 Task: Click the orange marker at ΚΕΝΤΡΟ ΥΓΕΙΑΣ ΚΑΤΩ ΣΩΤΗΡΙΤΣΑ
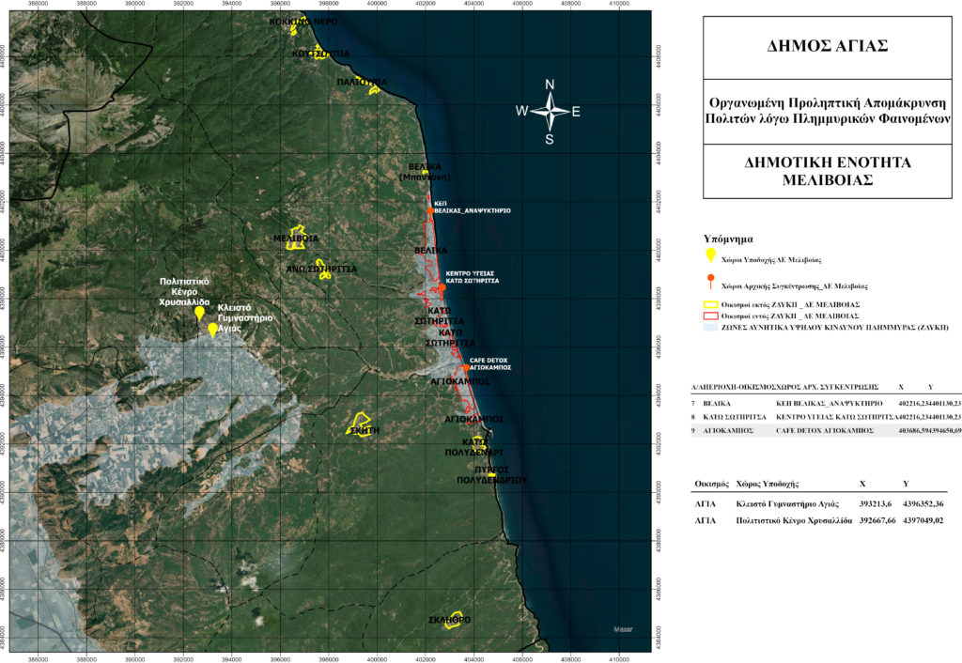coord(441,286)
